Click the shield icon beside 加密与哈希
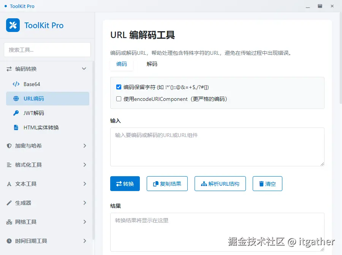 click(9, 146)
